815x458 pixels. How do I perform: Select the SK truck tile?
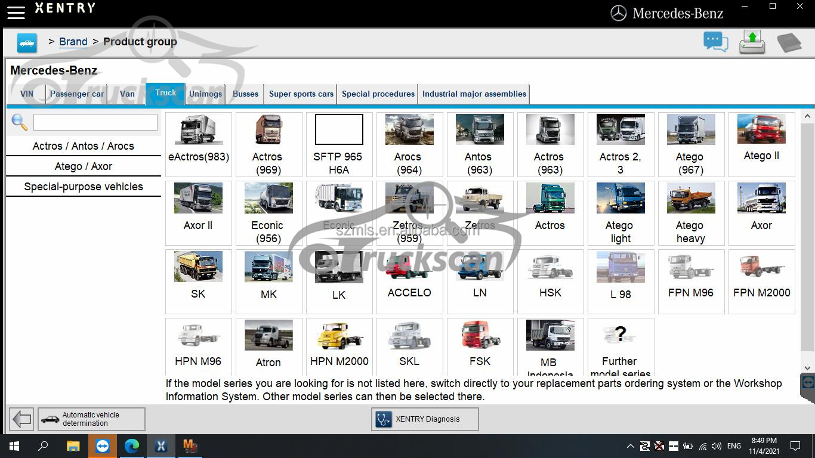(x=199, y=281)
